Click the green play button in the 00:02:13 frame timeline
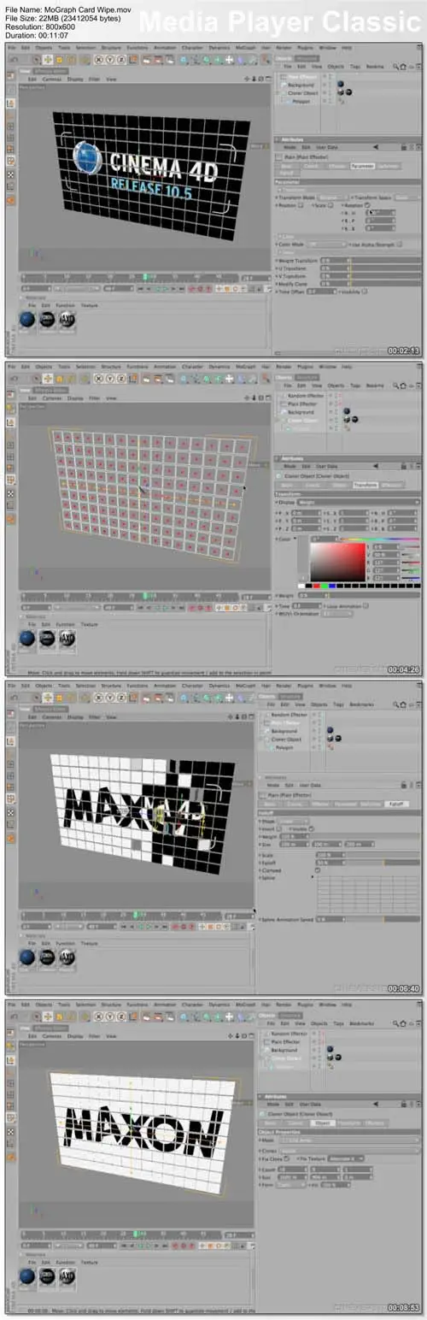This screenshot has width=427, height=1320. 166,288
